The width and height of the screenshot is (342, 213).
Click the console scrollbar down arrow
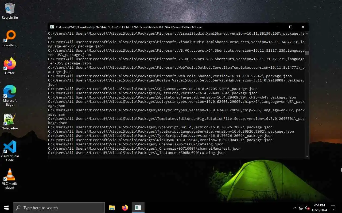[307, 157]
